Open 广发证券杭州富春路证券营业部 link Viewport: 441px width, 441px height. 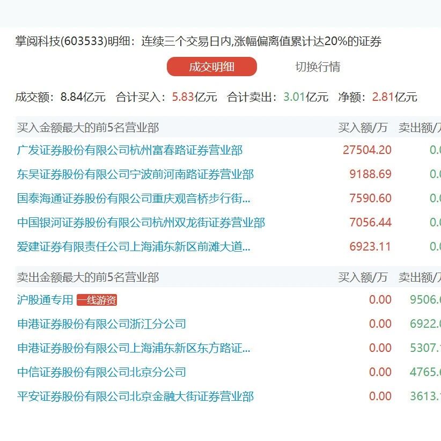pyautogui.click(x=130, y=150)
